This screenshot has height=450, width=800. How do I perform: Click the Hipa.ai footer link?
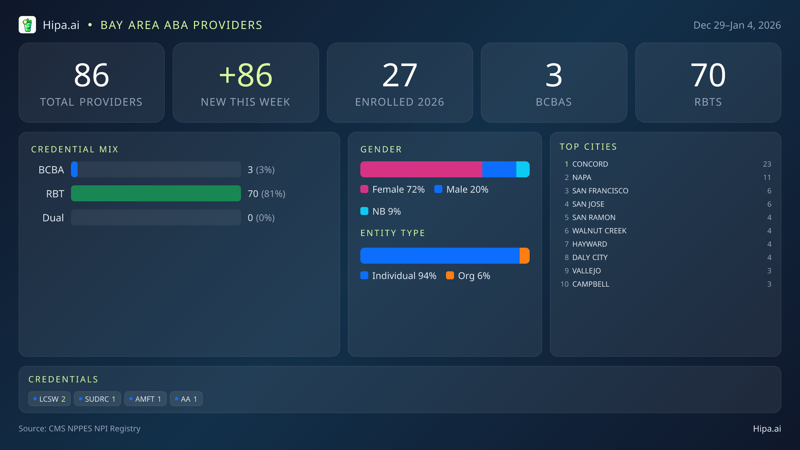(767, 429)
